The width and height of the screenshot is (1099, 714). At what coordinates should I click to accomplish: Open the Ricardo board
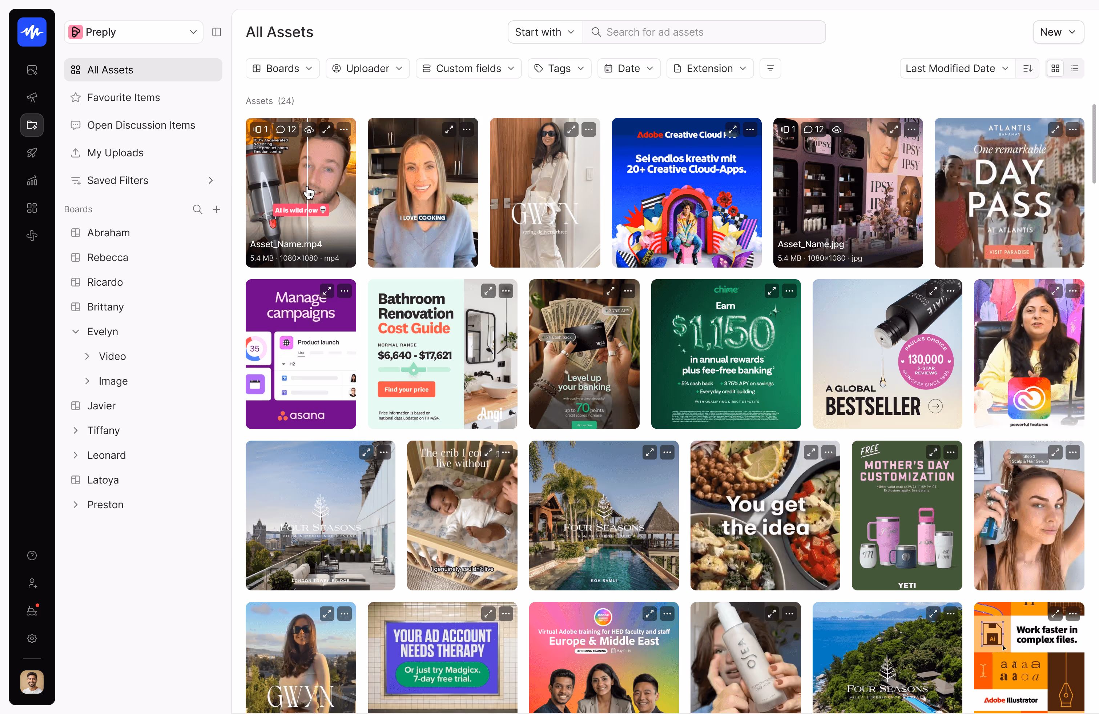pyautogui.click(x=143, y=282)
